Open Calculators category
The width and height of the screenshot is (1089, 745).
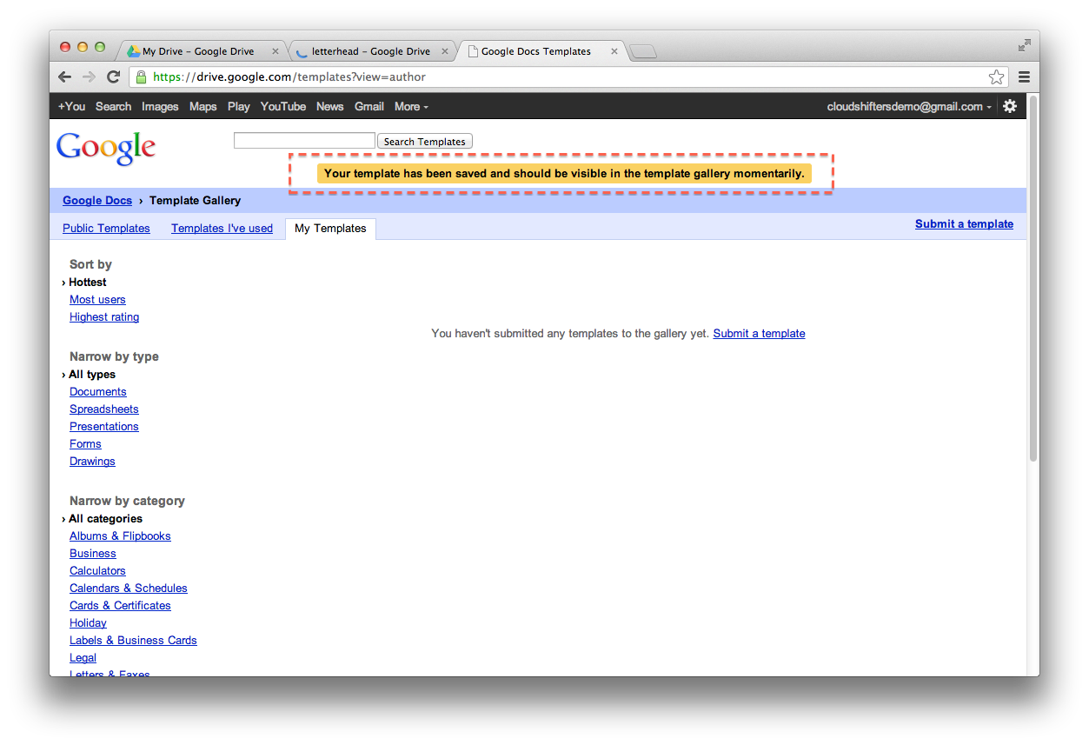[x=97, y=570]
